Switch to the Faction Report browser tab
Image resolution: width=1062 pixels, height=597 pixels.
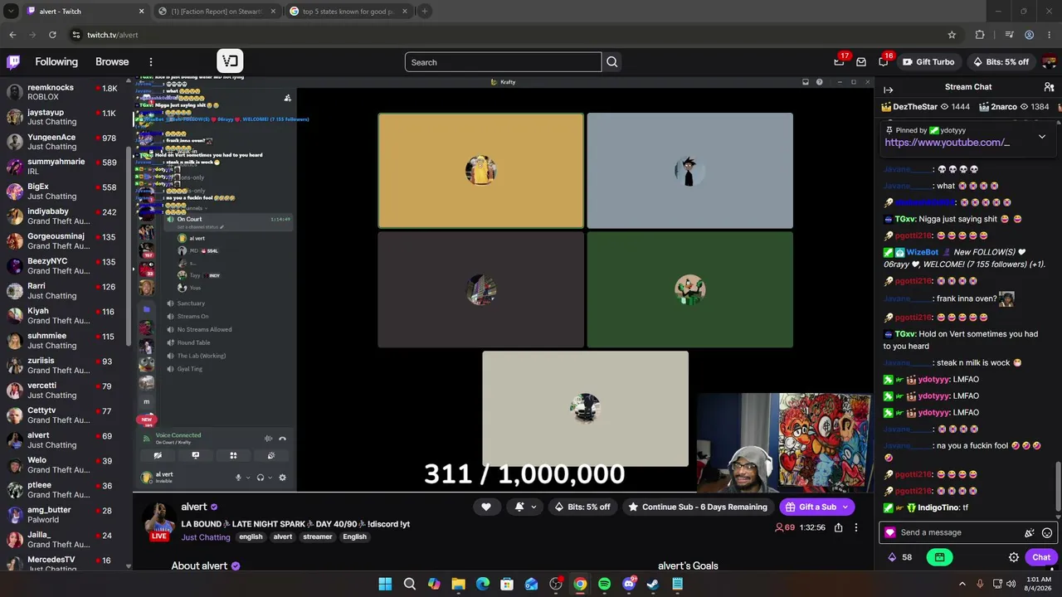pyautogui.click(x=217, y=12)
